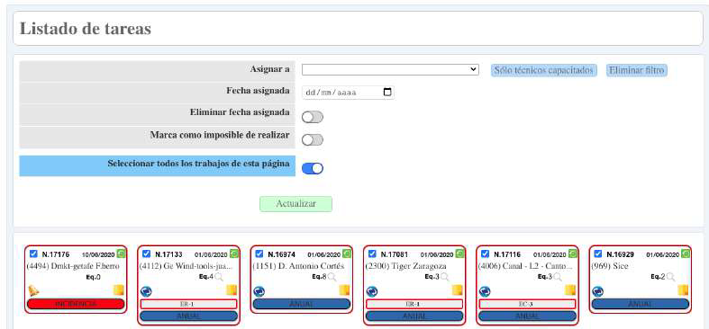The height and width of the screenshot is (329, 709).
Task: Click the Listado de tareas heading
Action: pos(86,29)
